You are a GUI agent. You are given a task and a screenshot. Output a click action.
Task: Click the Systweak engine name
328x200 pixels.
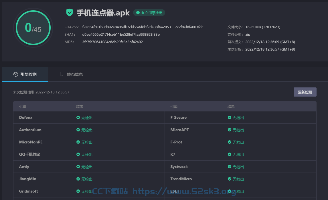tap(179, 167)
